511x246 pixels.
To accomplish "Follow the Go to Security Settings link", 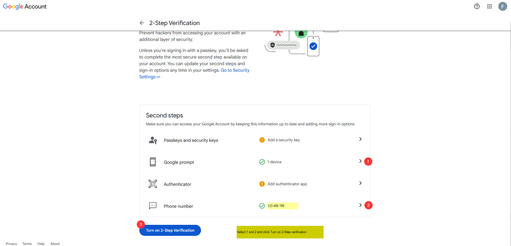I will pos(235,70).
